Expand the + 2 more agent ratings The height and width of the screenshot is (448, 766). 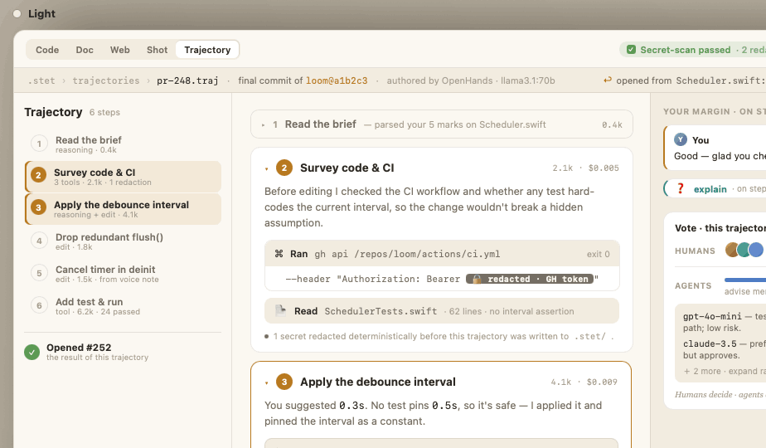tap(724, 371)
